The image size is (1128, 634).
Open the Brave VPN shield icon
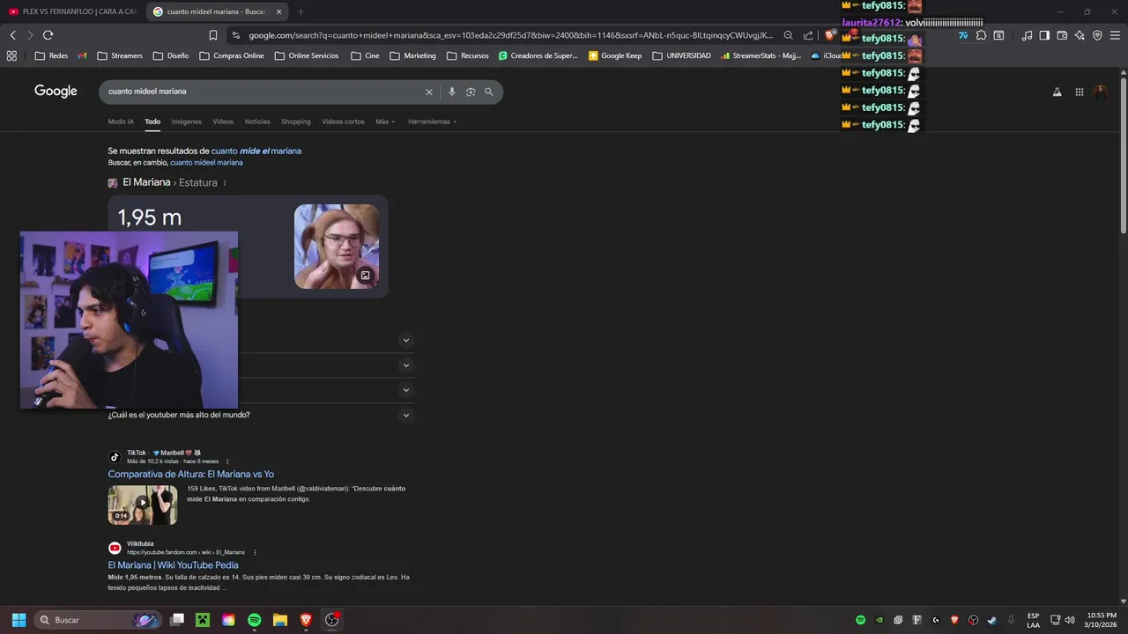[1097, 35]
